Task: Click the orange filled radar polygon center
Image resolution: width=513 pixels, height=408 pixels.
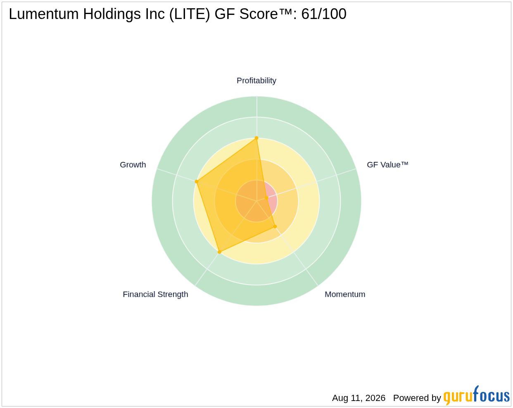Action: point(235,198)
